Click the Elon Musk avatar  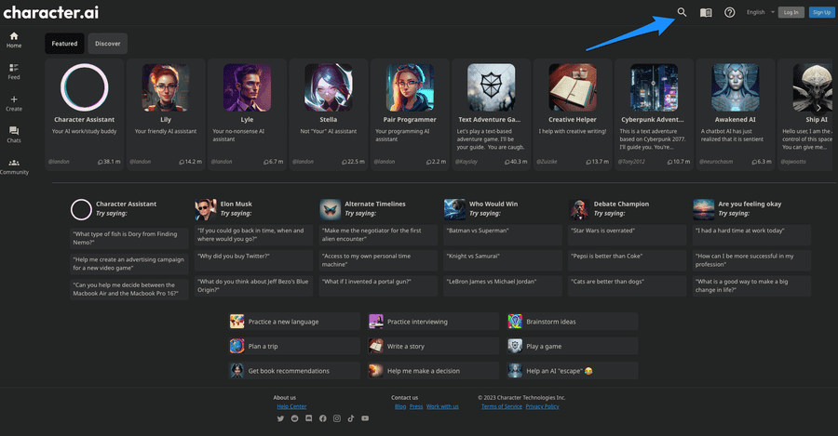(205, 209)
